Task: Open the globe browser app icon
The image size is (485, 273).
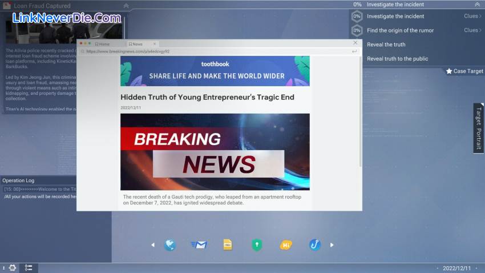Action: pos(169,245)
